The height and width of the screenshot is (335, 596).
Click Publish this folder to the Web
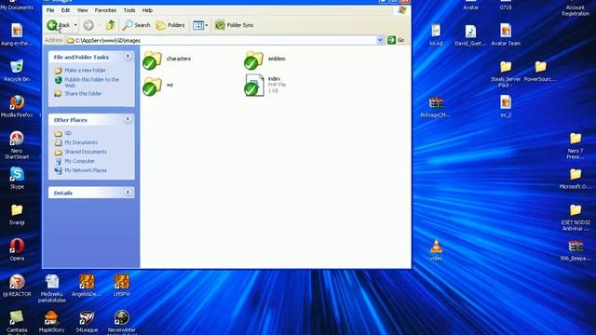point(91,83)
